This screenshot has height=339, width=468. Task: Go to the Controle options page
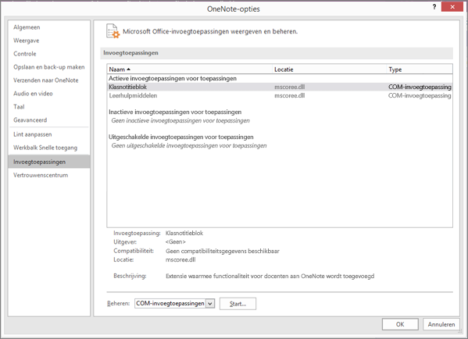click(25, 54)
